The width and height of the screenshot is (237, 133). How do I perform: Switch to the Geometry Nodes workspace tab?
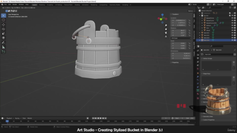pyautogui.click(x=115, y=5)
